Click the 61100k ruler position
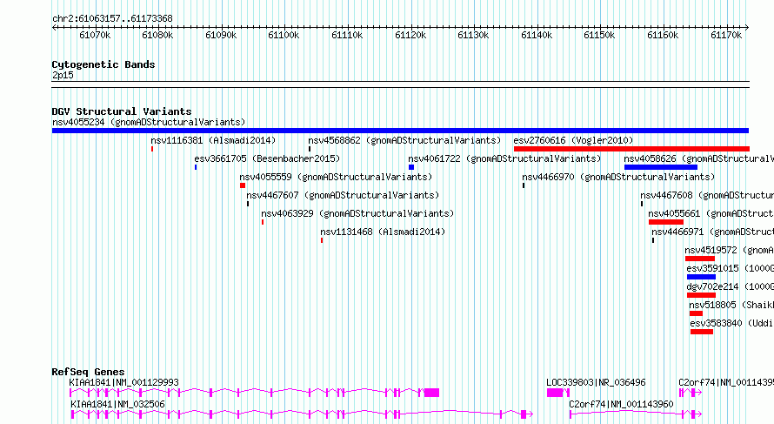 (x=284, y=36)
